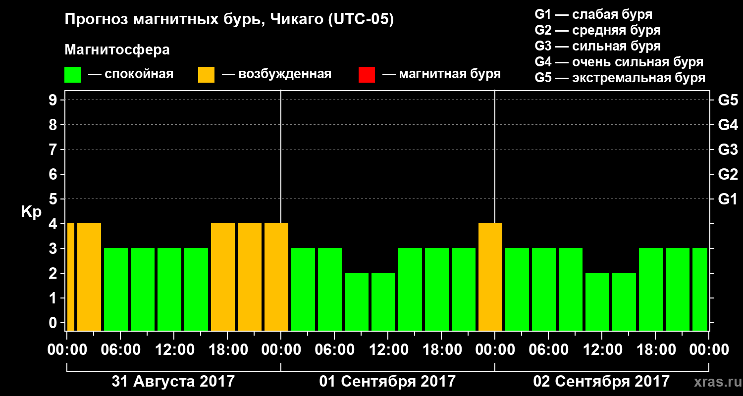Click the date label '02 Сентября 2017'
Image resolution: width=743 pixels, height=396 pixels.
601,382
